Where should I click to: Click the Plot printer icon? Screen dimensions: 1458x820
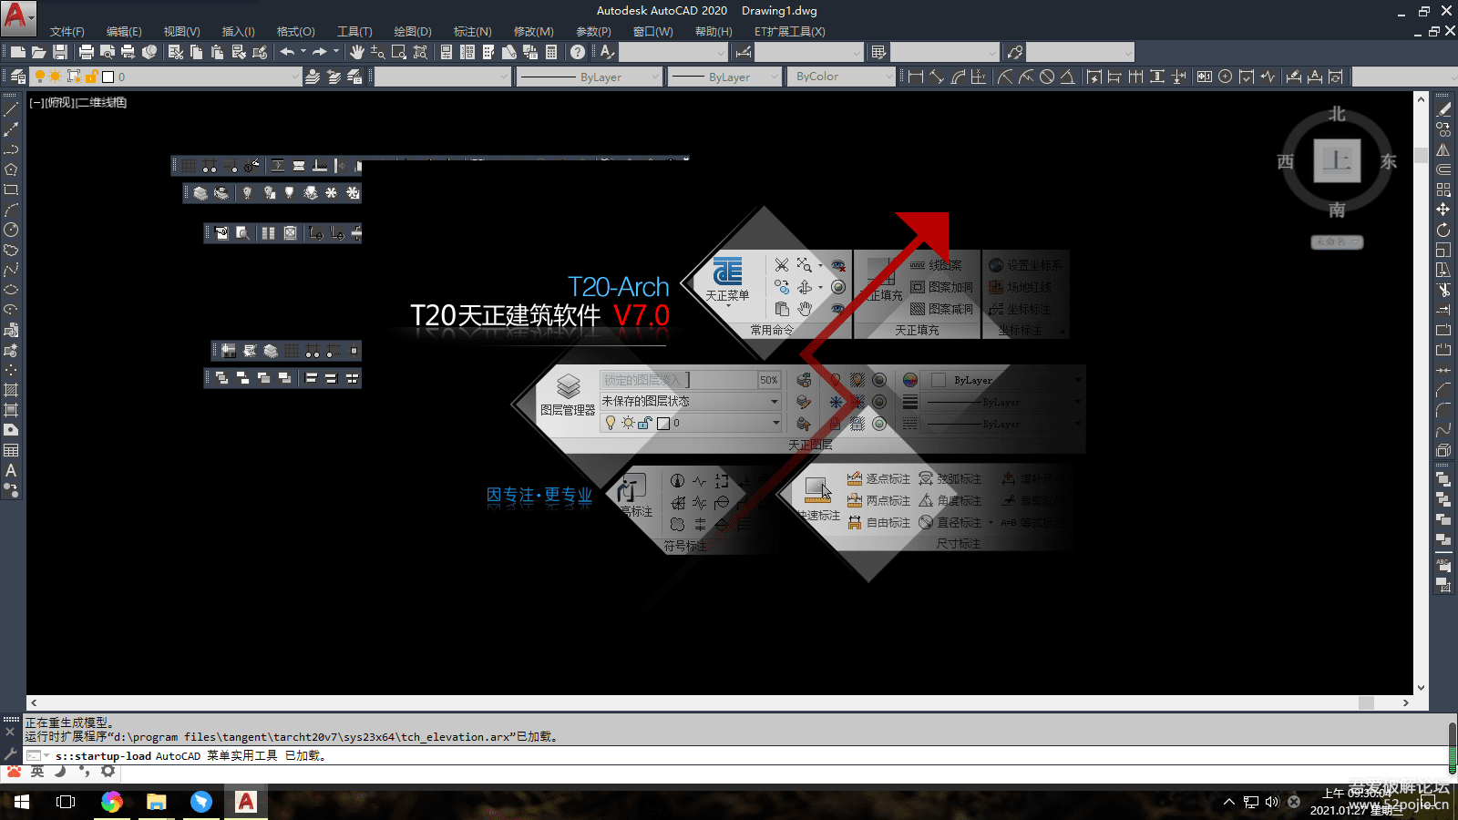pos(87,52)
